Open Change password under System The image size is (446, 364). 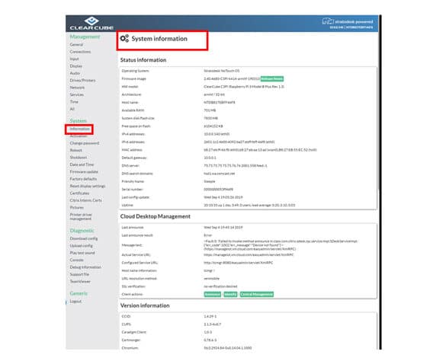point(85,143)
